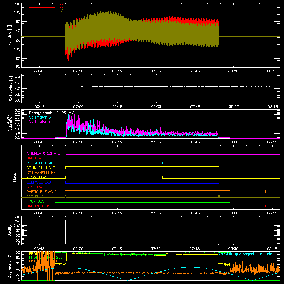Screen dimensions: 284x284
Task: Click the AAZ_FLAG pulse near 07:54
Action: point(219,197)
